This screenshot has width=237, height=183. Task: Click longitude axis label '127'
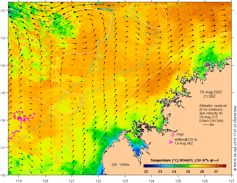(x=231, y=181)
